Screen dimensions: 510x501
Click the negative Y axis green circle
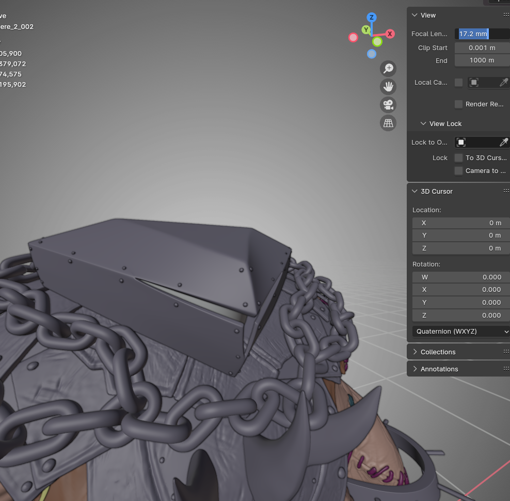(377, 42)
